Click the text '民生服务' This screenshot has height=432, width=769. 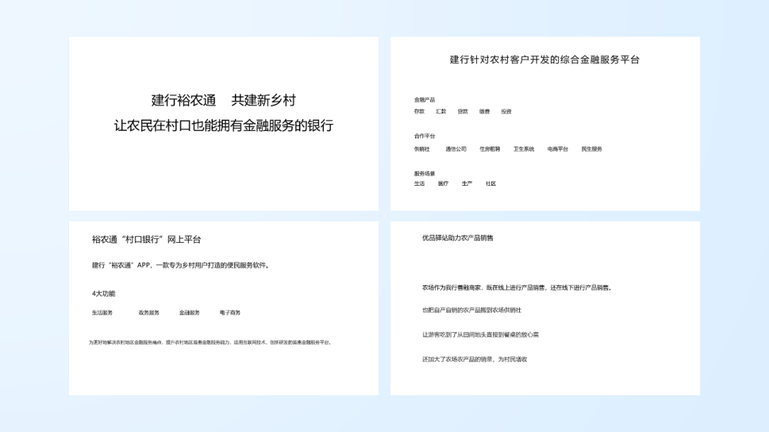point(592,149)
